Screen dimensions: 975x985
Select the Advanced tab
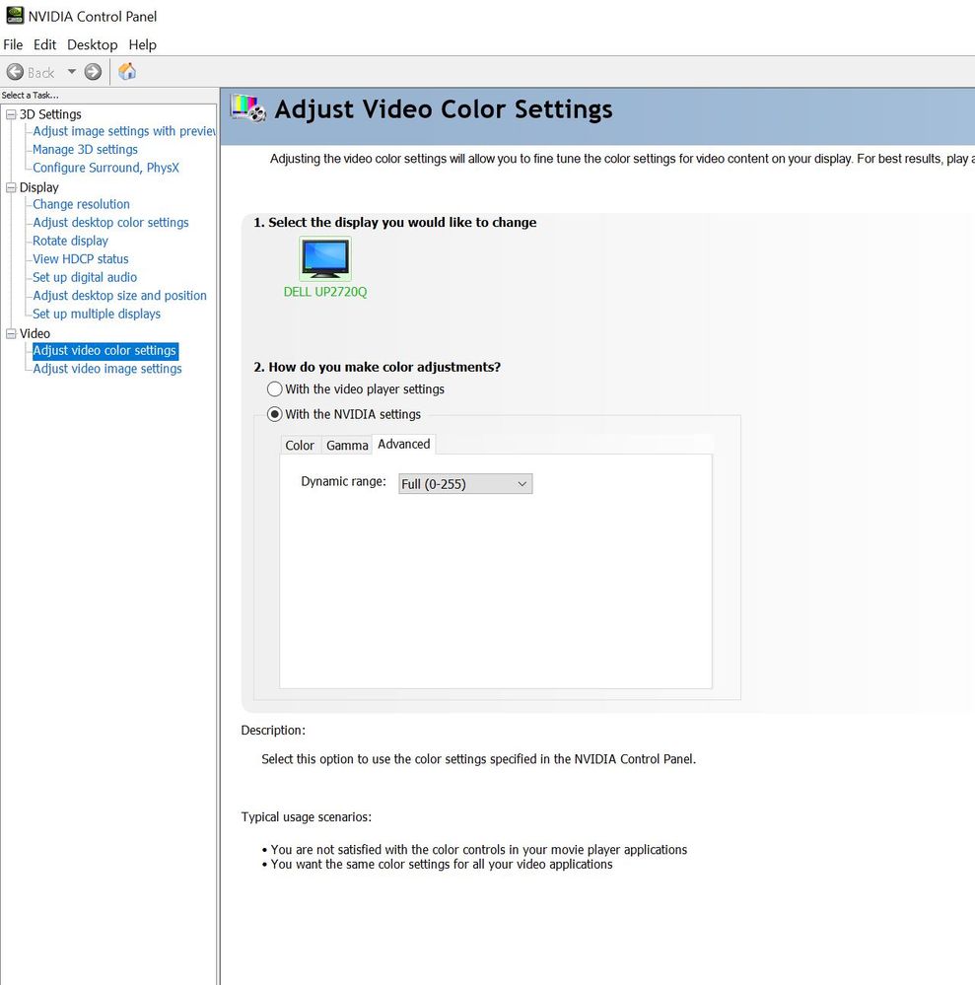(404, 444)
